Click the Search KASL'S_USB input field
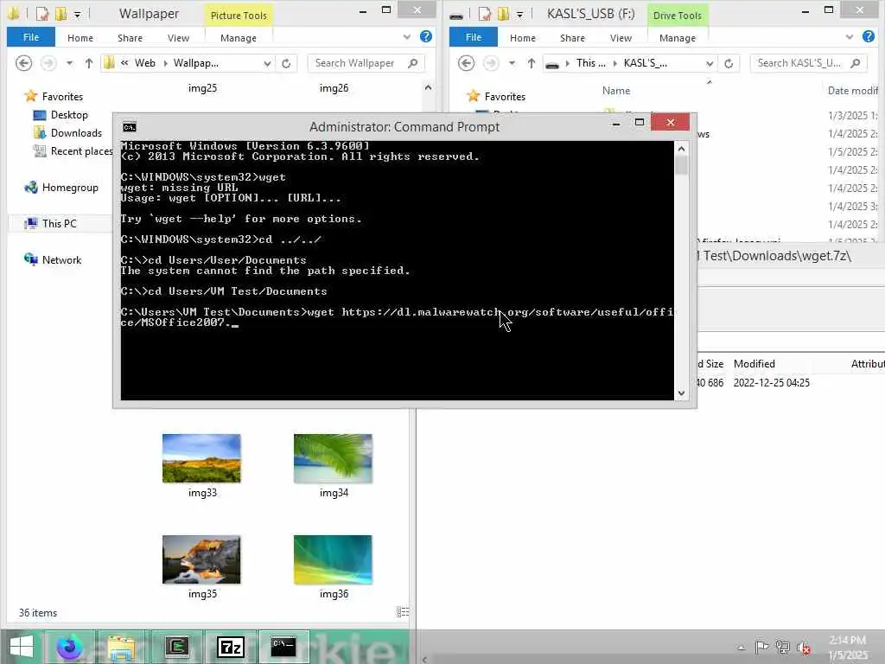The height and width of the screenshot is (664, 885). coord(801,63)
